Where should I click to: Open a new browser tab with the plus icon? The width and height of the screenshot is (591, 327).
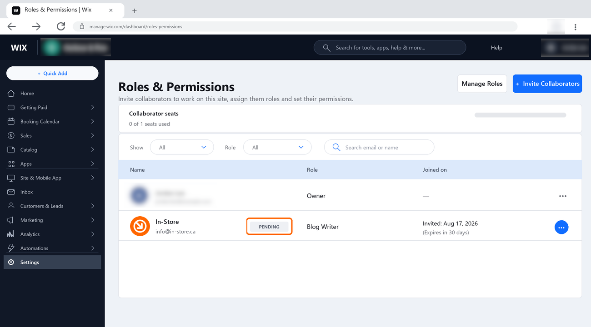(x=134, y=10)
